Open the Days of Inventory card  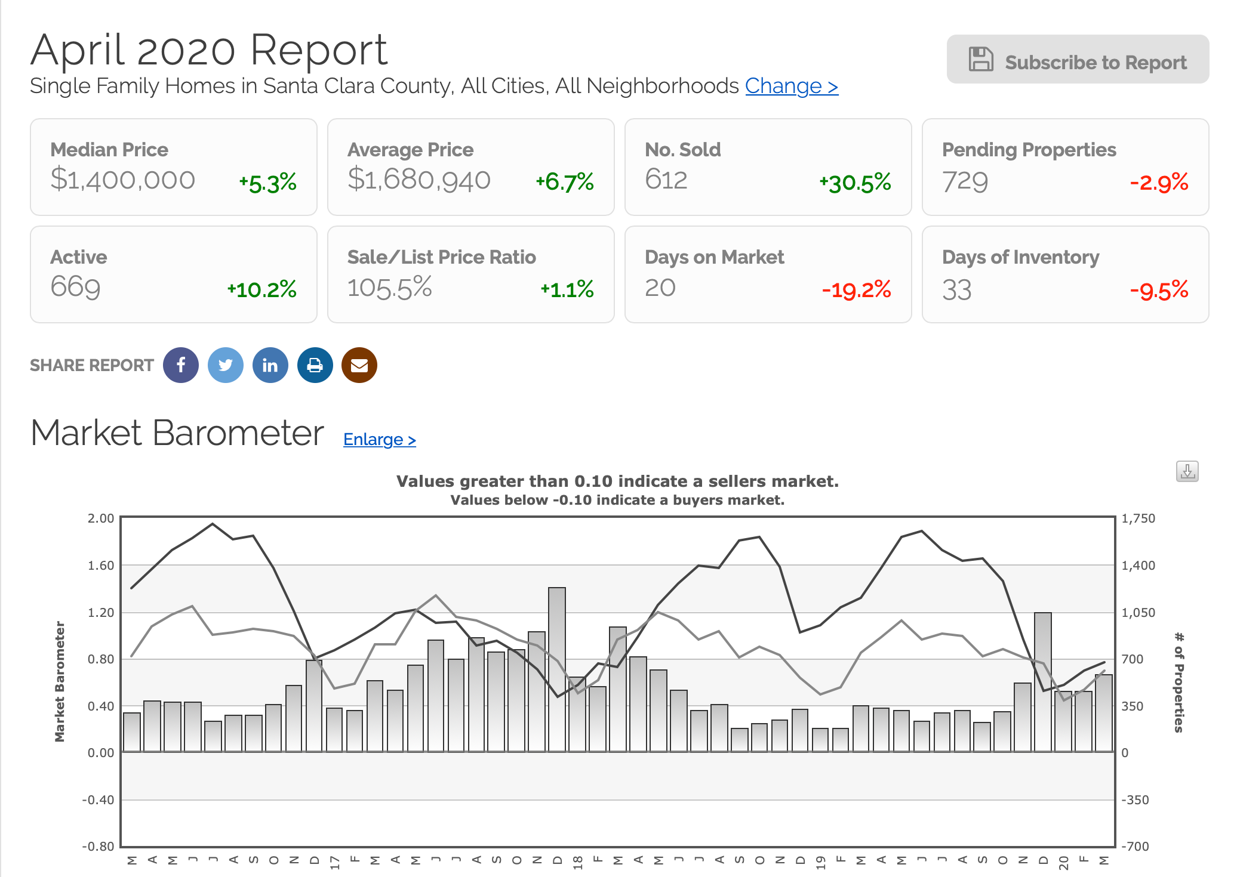1066,274
